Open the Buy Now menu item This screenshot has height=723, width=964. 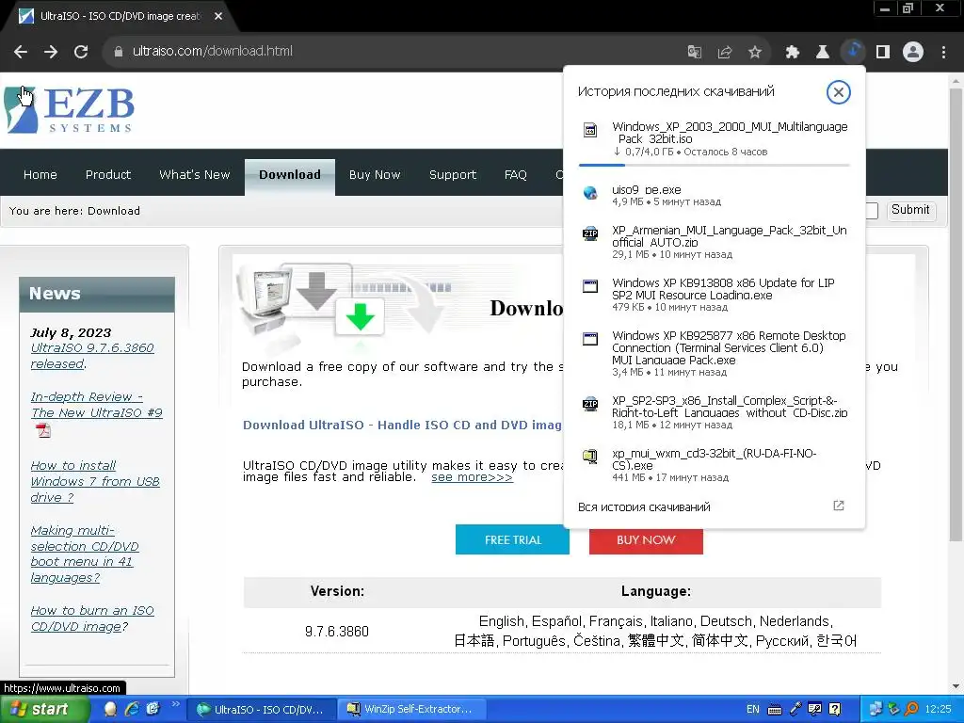375,174
